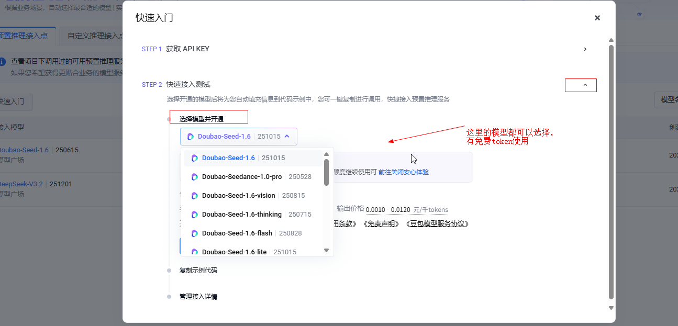Open the 《豆包模型服务协议》 link
Image resolution: width=678 pixels, height=326 pixels.
438,224
